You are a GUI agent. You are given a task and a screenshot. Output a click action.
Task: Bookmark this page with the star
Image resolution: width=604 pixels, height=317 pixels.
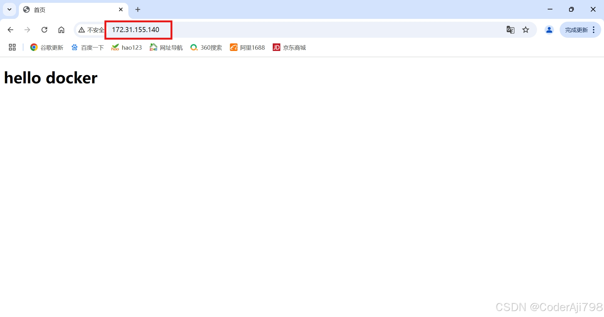point(526,30)
